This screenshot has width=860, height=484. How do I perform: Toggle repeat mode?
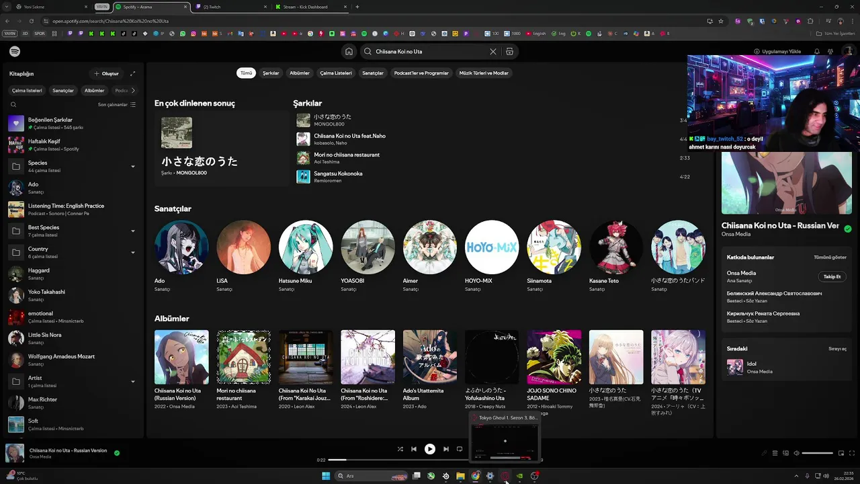coord(460,449)
